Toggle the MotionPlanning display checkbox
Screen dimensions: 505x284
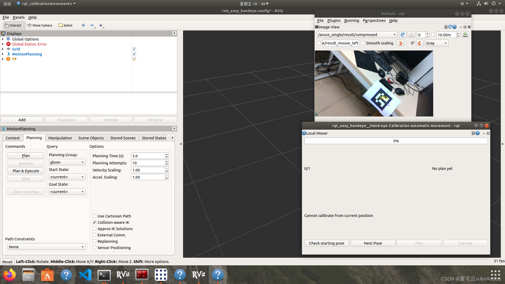tap(134, 54)
